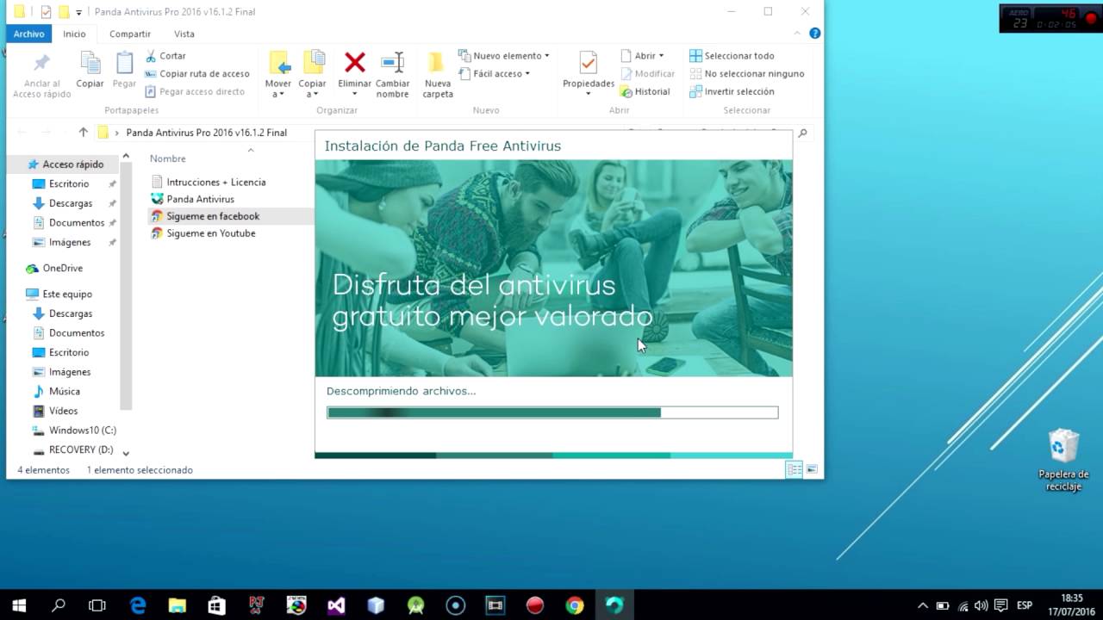Create a Nueva carpeta
This screenshot has height=620, width=1103.
click(x=437, y=74)
